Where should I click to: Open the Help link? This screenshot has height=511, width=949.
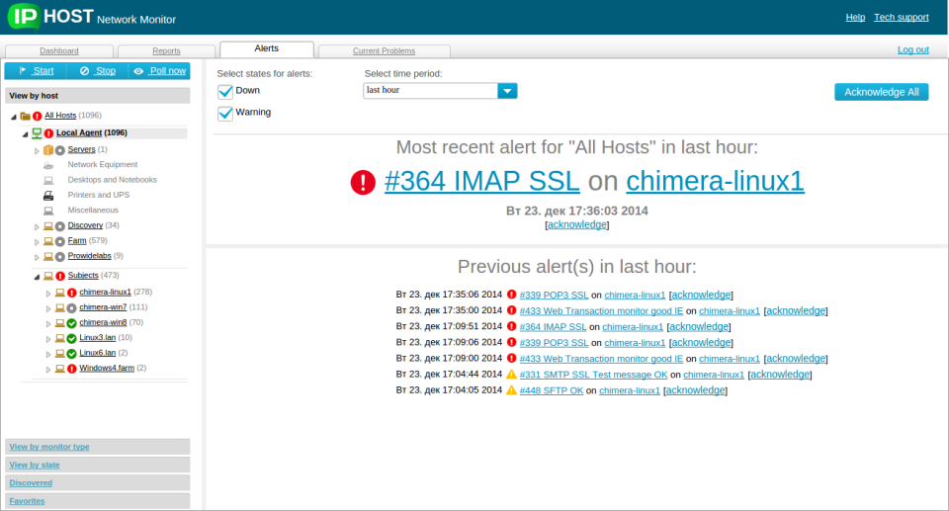pyautogui.click(x=855, y=17)
